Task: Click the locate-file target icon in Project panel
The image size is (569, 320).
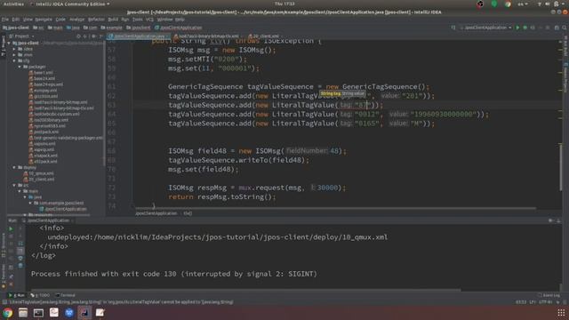Action: 78,36
